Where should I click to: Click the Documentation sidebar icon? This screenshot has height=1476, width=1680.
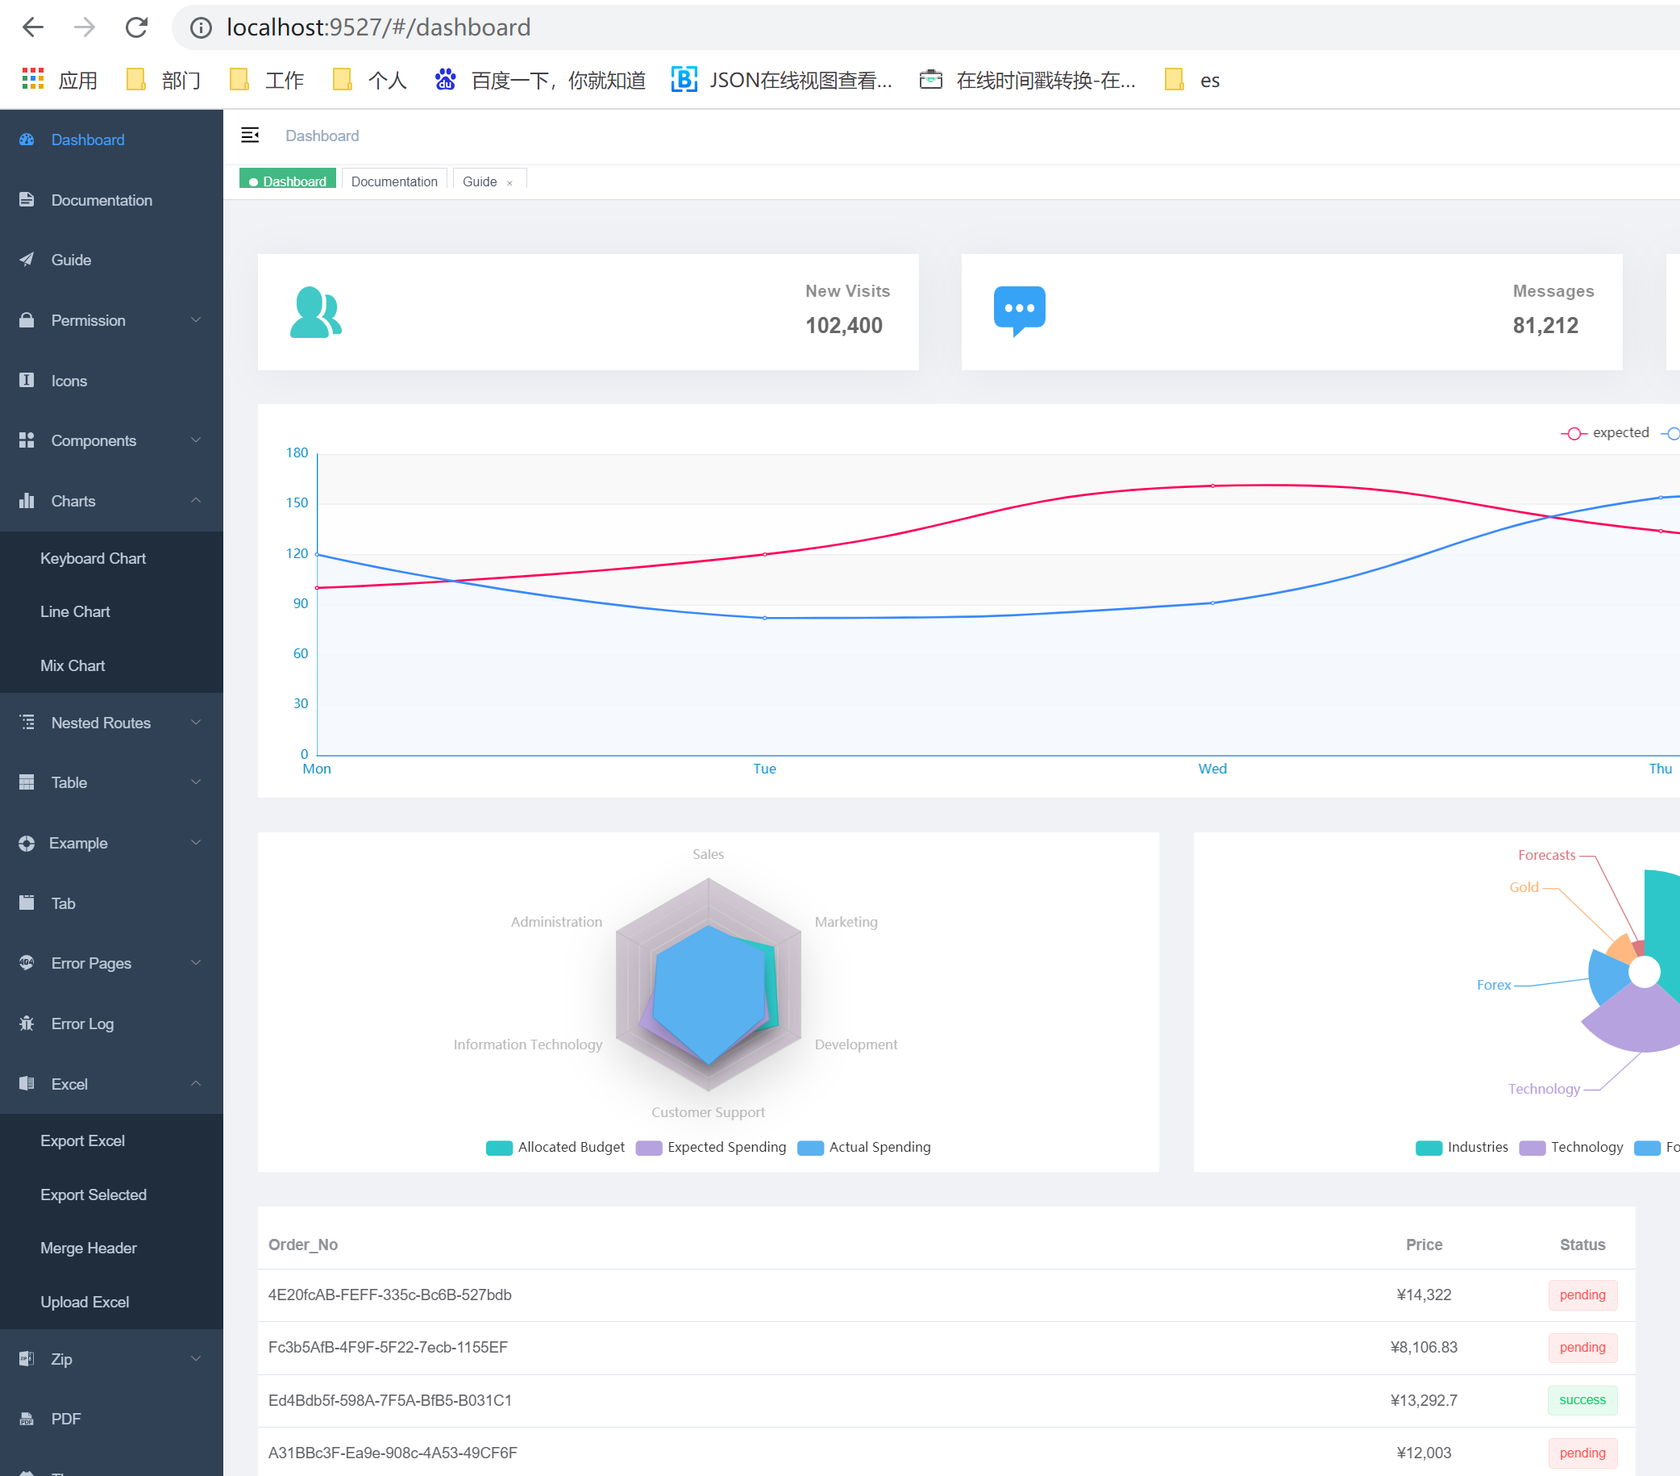pyautogui.click(x=27, y=200)
